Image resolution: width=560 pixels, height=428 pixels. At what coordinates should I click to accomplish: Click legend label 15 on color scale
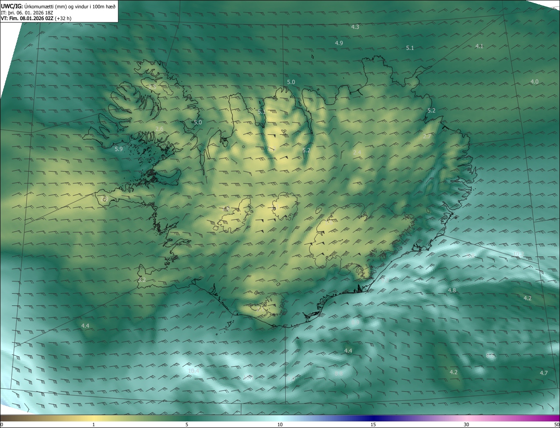pyautogui.click(x=373, y=424)
